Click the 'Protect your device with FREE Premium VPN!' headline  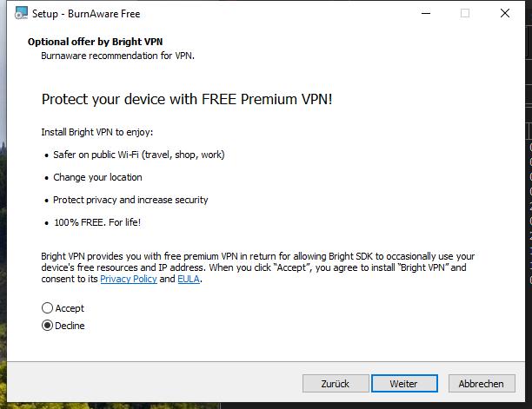pos(187,99)
